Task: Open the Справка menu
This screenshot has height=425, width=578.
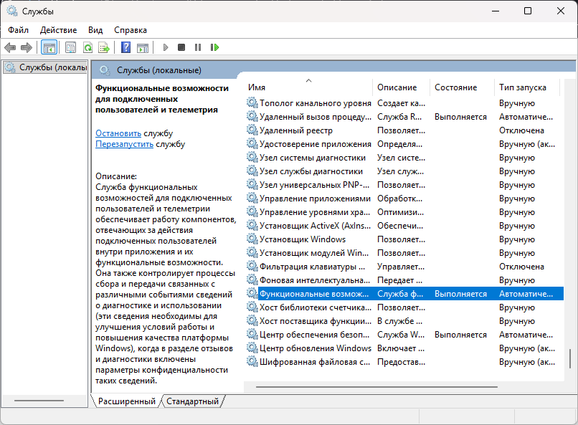Action: pyautogui.click(x=131, y=30)
